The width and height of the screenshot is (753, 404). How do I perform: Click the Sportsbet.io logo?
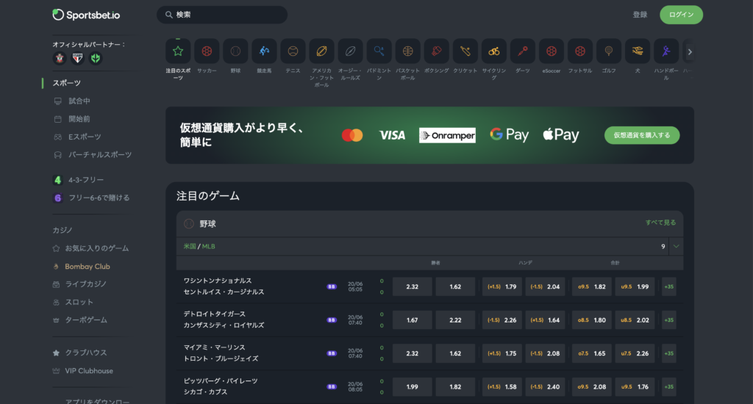click(x=86, y=15)
